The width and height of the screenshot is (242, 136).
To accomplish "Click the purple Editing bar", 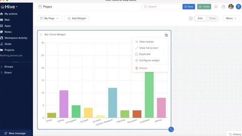I will tap(64, 104).
